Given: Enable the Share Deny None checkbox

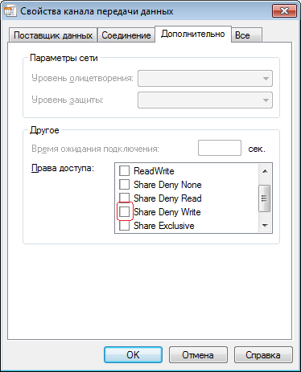Looking at the screenshot, I should [124, 185].
